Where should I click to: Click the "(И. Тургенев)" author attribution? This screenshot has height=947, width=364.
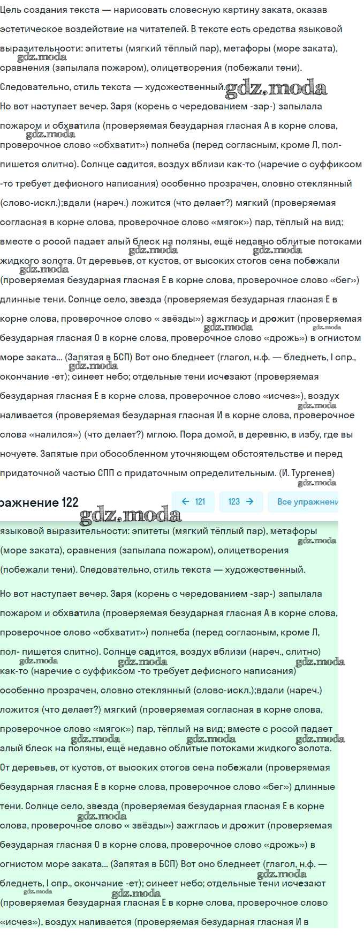coord(307,473)
